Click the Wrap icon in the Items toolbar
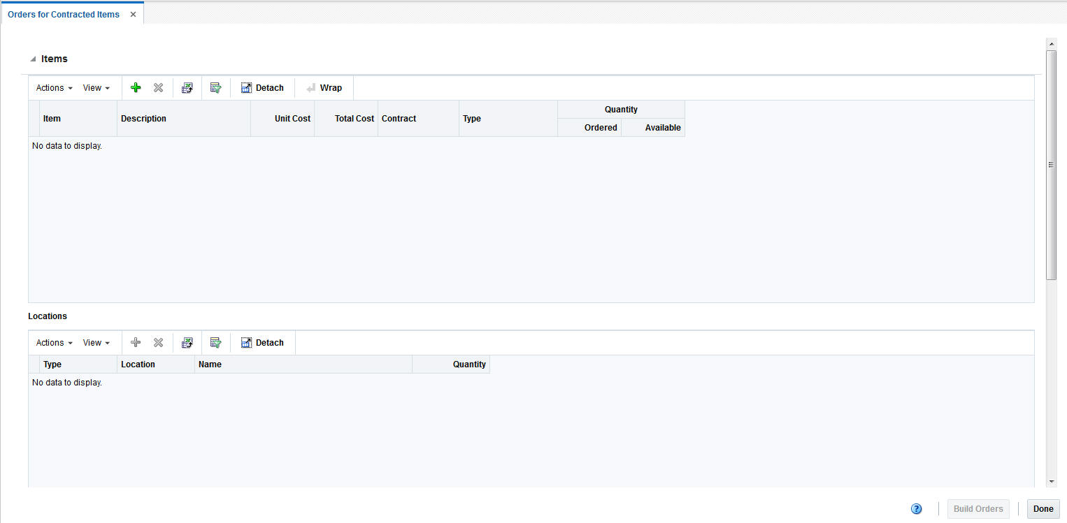The height and width of the screenshot is (523, 1067). [x=324, y=87]
